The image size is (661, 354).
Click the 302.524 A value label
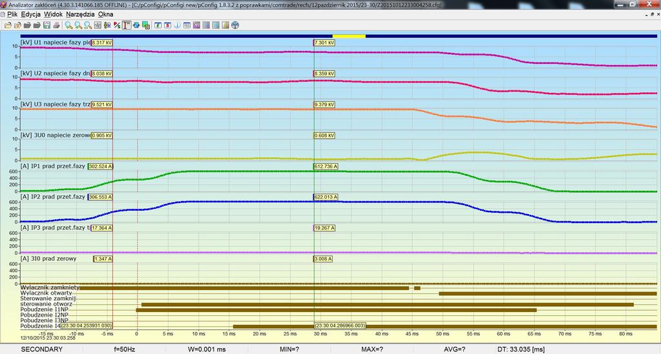[x=100, y=167]
